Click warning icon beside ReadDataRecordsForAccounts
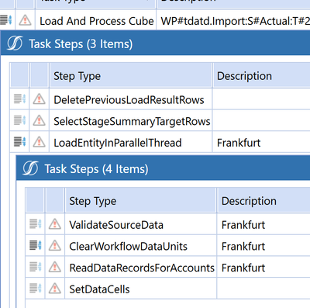Image resolution: width=310 pixels, height=308 pixels. 55,267
